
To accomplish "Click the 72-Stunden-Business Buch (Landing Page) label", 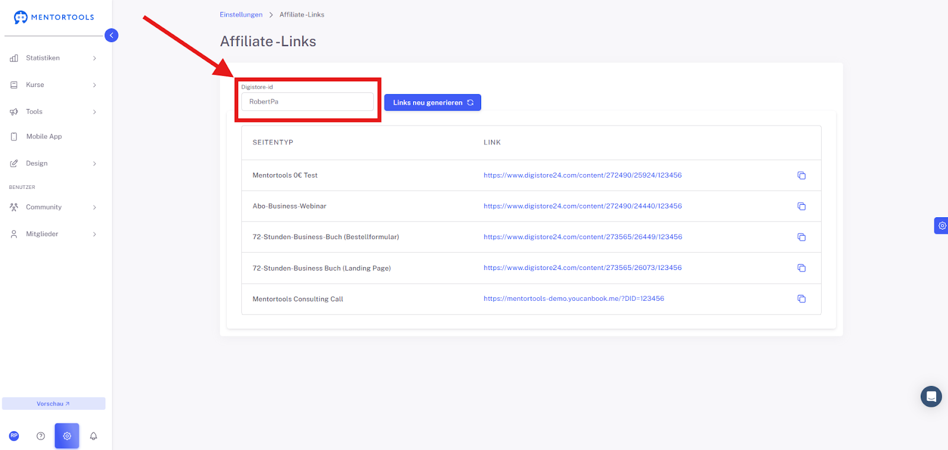I will coord(322,268).
